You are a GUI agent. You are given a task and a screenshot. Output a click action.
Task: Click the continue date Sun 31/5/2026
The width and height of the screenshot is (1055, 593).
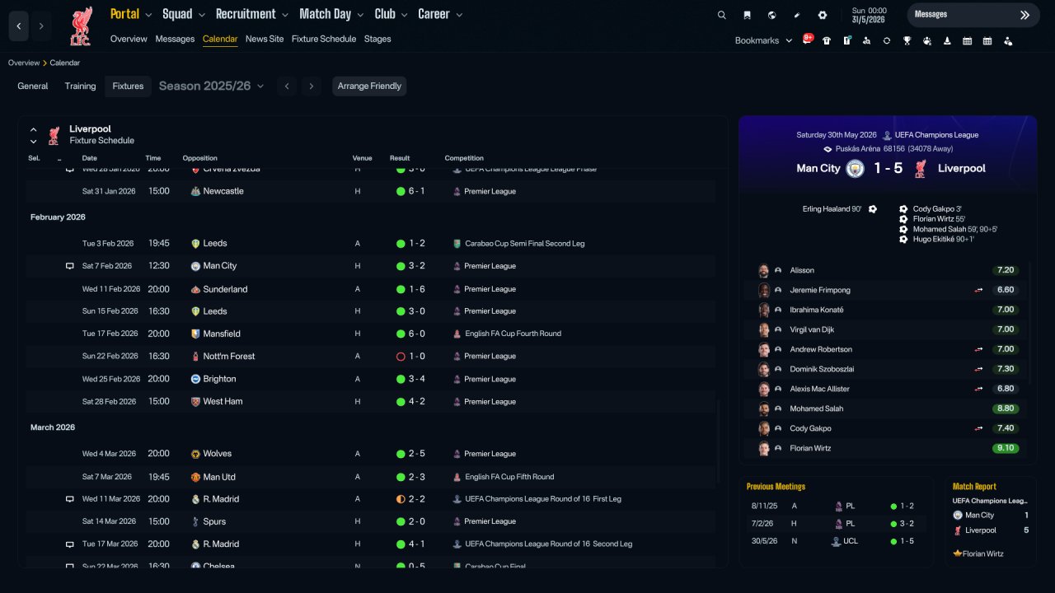868,16
